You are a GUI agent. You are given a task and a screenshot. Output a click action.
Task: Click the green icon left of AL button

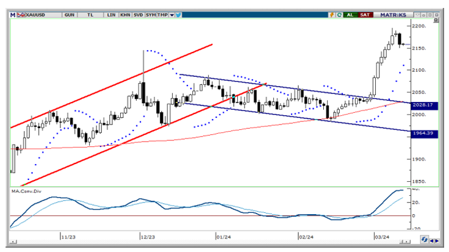(x=338, y=14)
